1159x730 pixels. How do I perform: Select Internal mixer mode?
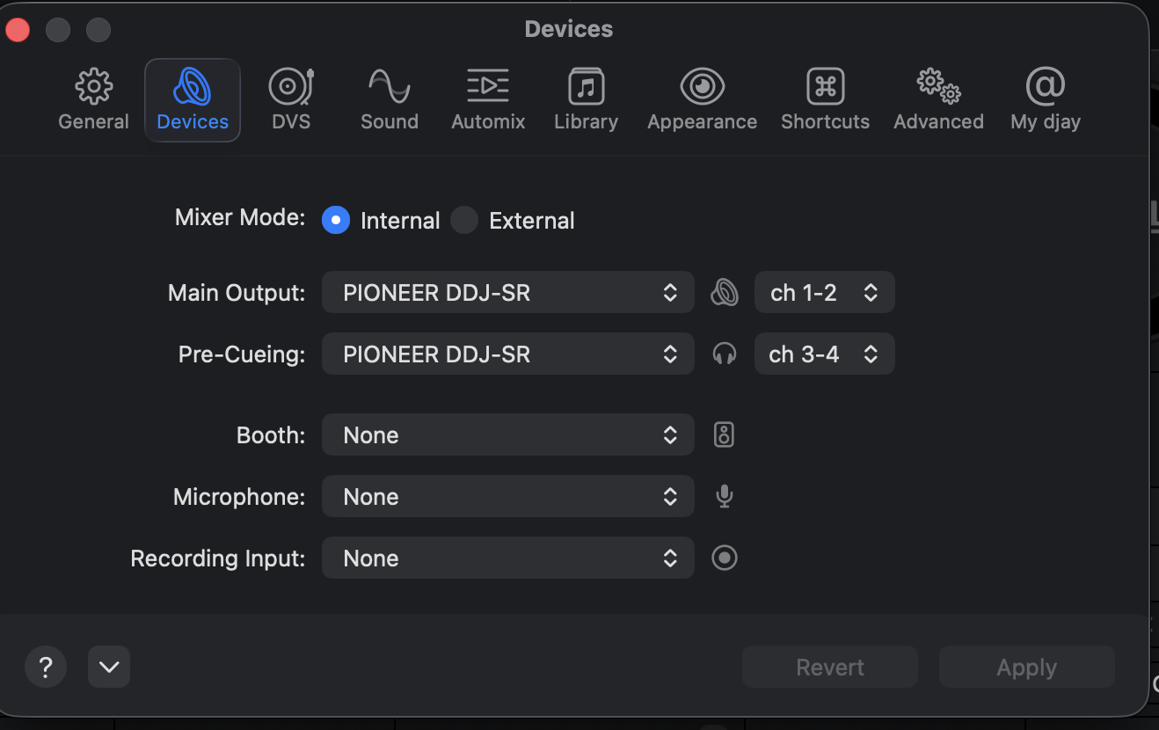pyautogui.click(x=336, y=220)
